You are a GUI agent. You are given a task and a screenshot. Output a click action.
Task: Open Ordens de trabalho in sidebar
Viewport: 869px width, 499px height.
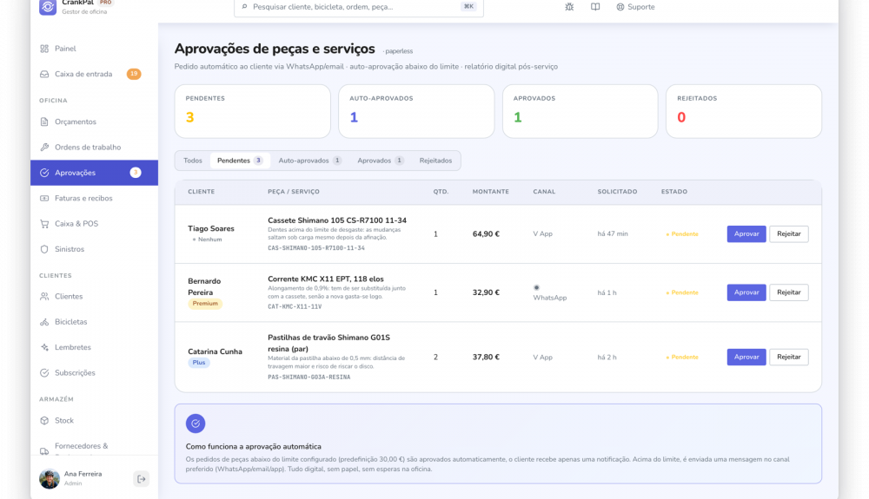point(94,148)
